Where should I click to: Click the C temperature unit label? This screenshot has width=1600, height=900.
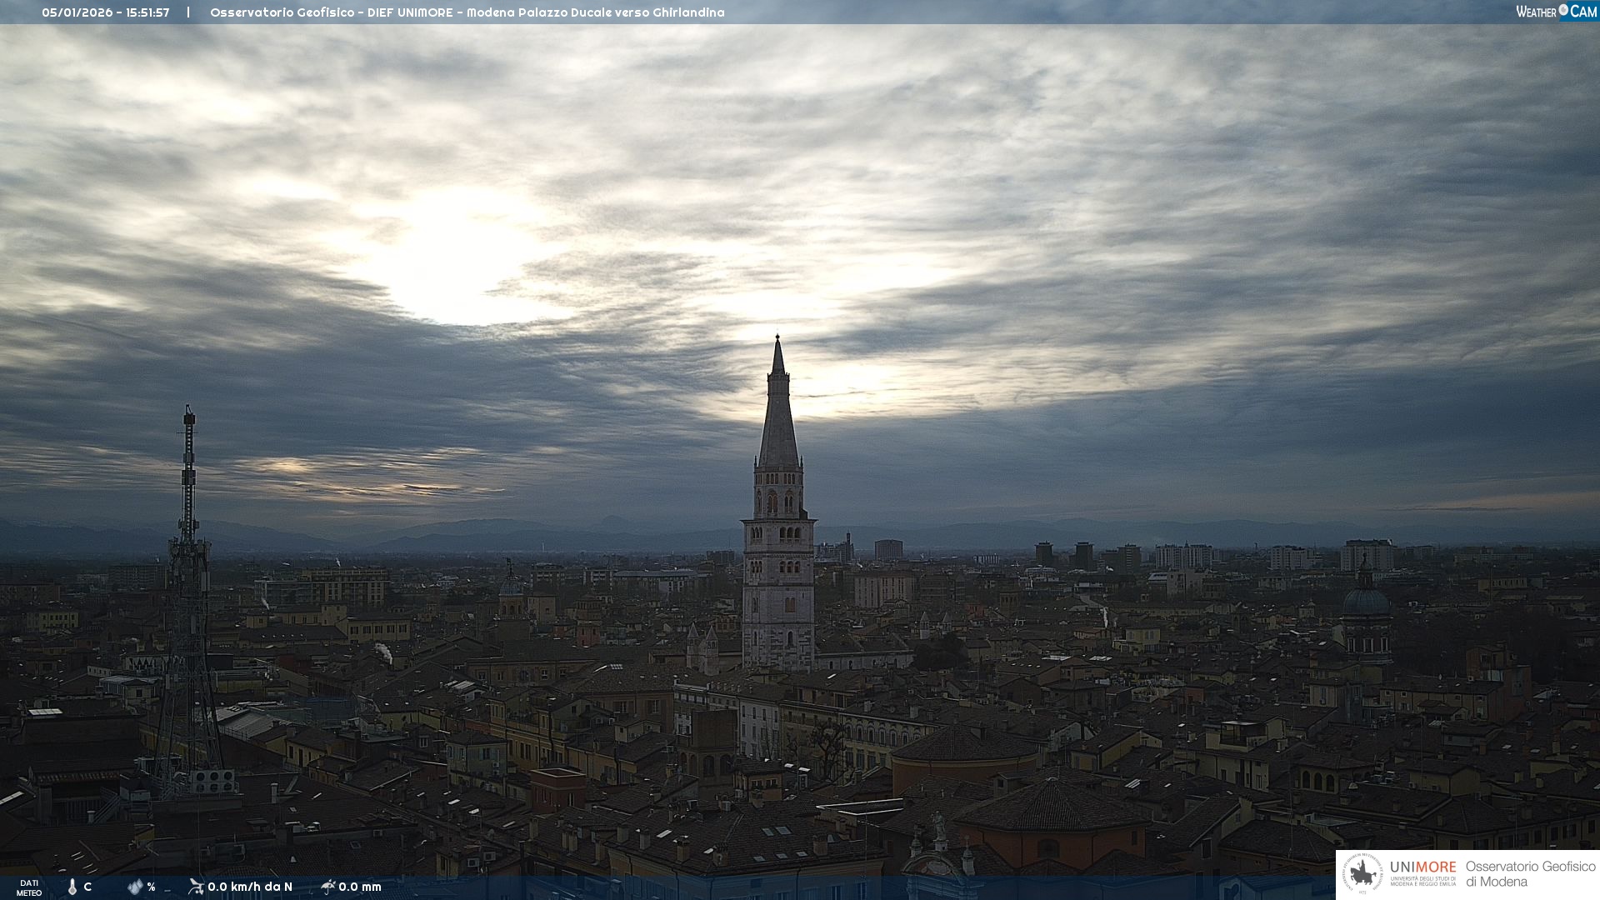pyautogui.click(x=87, y=887)
